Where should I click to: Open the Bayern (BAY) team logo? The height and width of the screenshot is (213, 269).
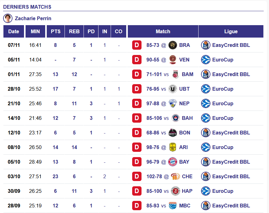click(173, 162)
